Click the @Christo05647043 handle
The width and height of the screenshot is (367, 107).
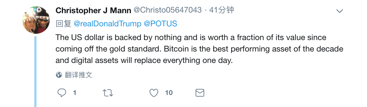168,10
